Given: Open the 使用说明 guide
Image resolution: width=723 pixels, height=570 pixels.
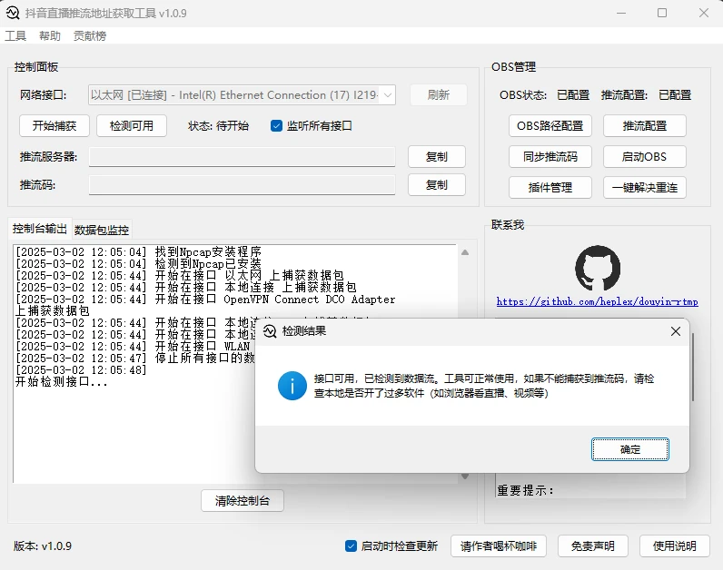Looking at the screenshot, I should 675,546.
